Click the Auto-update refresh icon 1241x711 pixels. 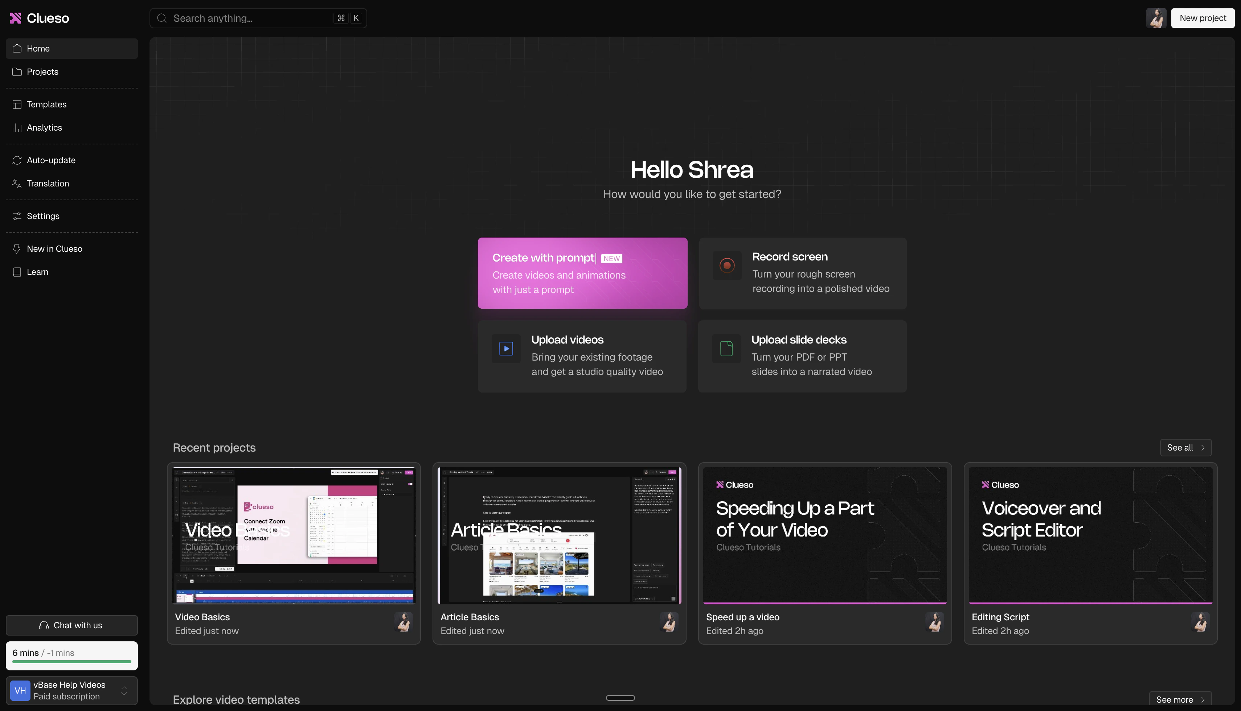(17, 160)
